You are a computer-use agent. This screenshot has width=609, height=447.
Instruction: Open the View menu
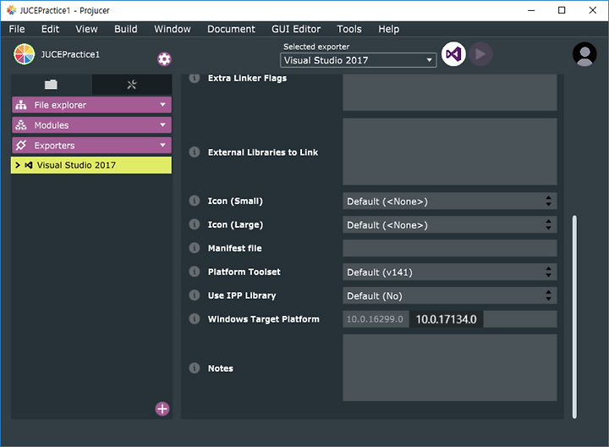86,29
